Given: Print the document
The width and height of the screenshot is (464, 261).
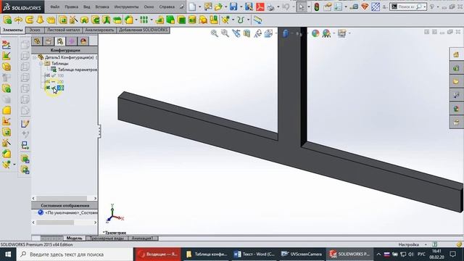Looking at the screenshot, I should coord(270,7).
